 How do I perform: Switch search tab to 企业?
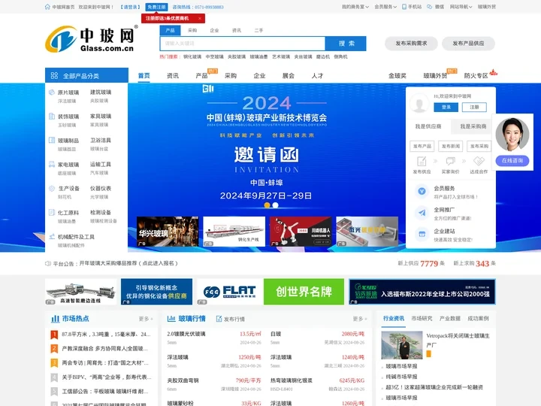[x=214, y=30]
